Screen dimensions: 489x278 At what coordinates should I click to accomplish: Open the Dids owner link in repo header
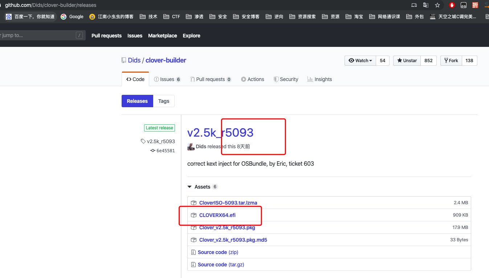coord(134,60)
